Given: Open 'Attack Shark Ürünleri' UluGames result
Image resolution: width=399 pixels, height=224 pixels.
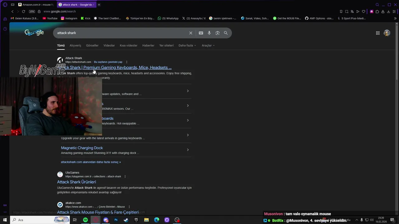Looking at the screenshot, I should (x=76, y=182).
